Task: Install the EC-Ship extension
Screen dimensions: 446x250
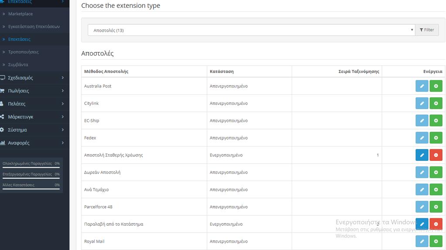Action: coord(436,120)
